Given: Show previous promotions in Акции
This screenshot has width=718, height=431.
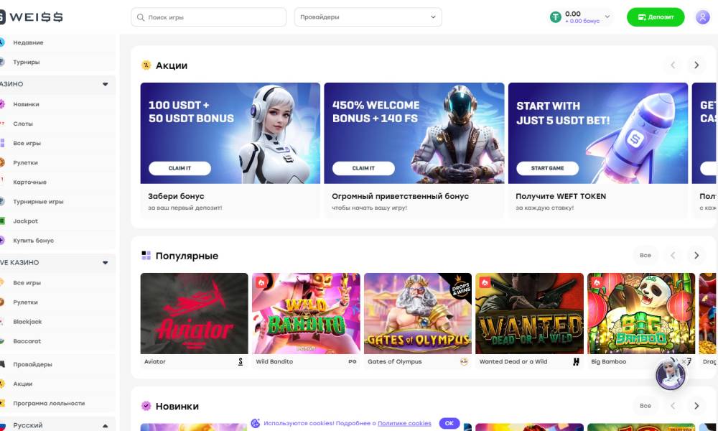Looking at the screenshot, I should click(673, 65).
